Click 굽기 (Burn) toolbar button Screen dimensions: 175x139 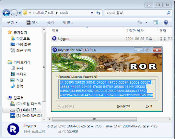(x=51, y=22)
